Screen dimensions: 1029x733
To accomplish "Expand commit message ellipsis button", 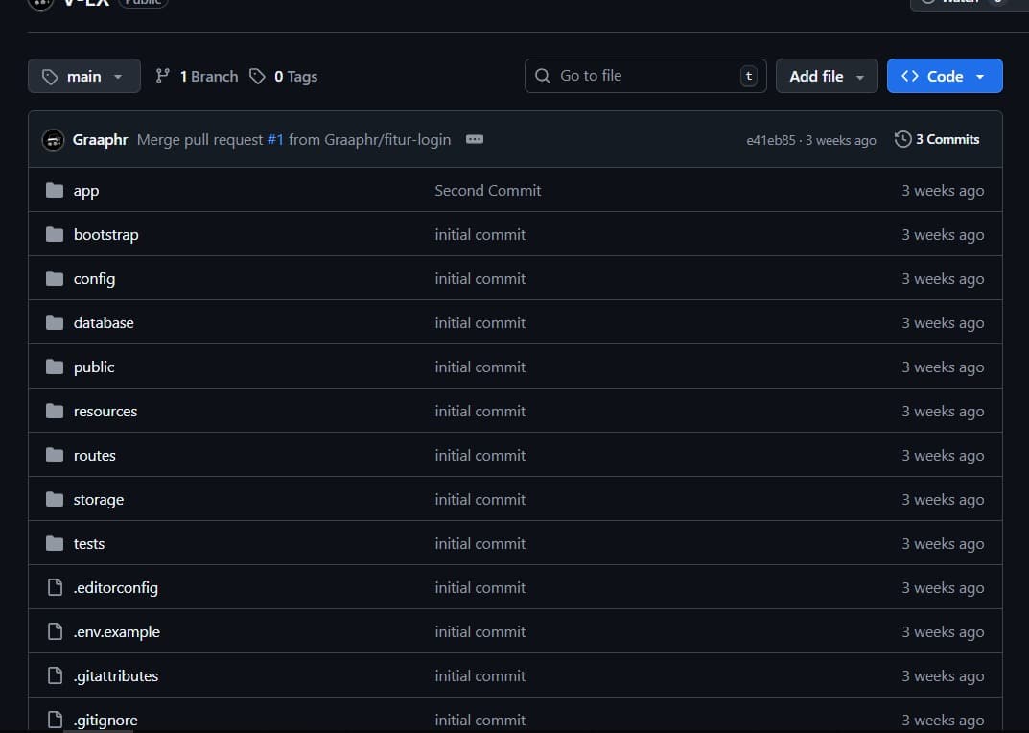I will click(x=474, y=139).
